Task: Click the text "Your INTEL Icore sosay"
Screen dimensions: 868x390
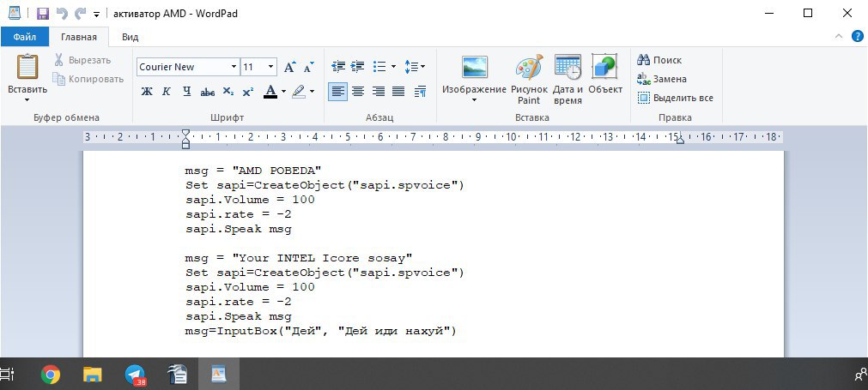Action: 323,258
